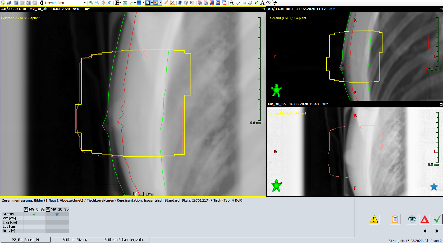The width and height of the screenshot is (443, 243).
Task: Expand the view layout dropdown arrow
Action: tap(120, 3)
